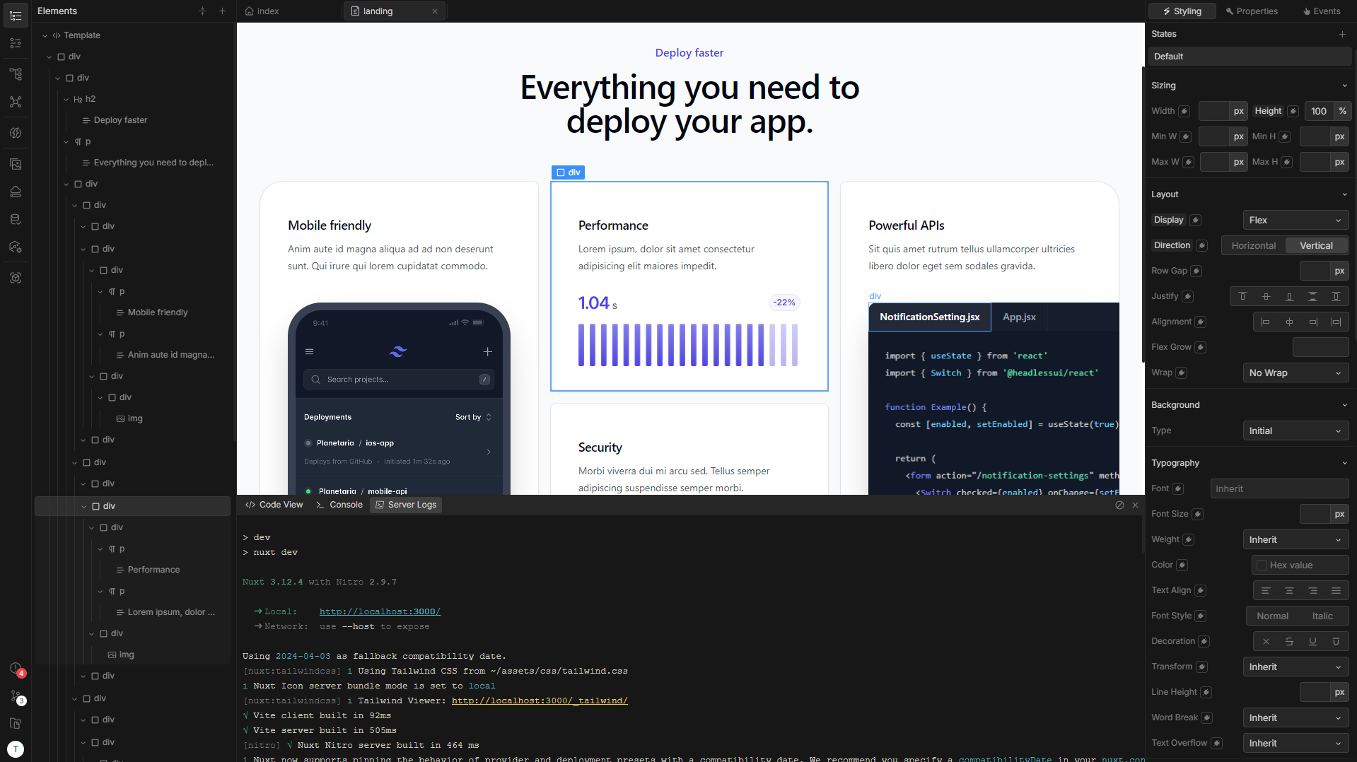Open the Display dropdown showing Flex
Screen dimensions: 1357x762
1295,220
